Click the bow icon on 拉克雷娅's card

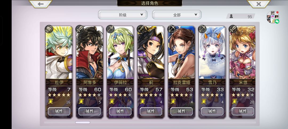click(171, 29)
